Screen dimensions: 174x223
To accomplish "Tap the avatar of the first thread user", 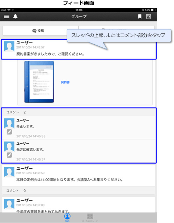I will 9,46.
